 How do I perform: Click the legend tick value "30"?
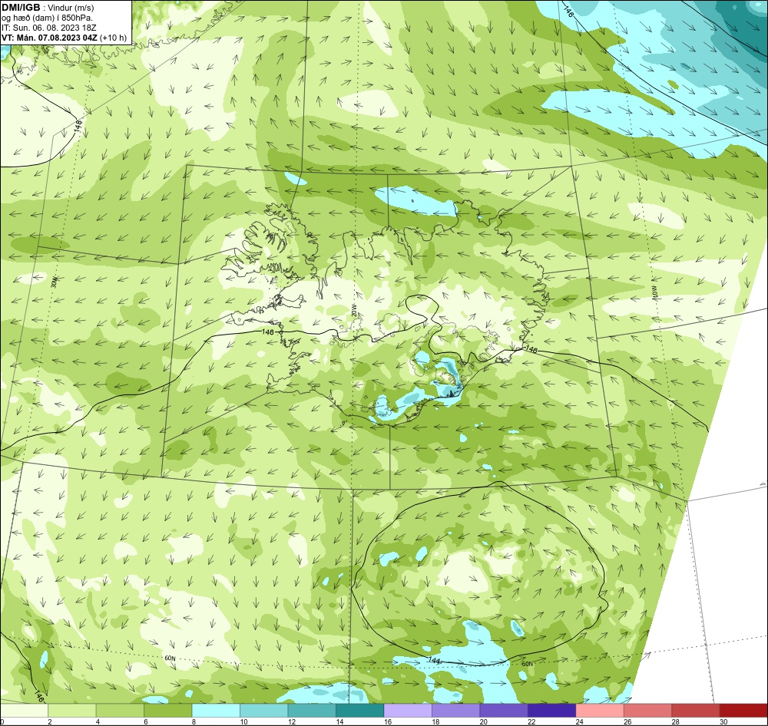point(723,721)
